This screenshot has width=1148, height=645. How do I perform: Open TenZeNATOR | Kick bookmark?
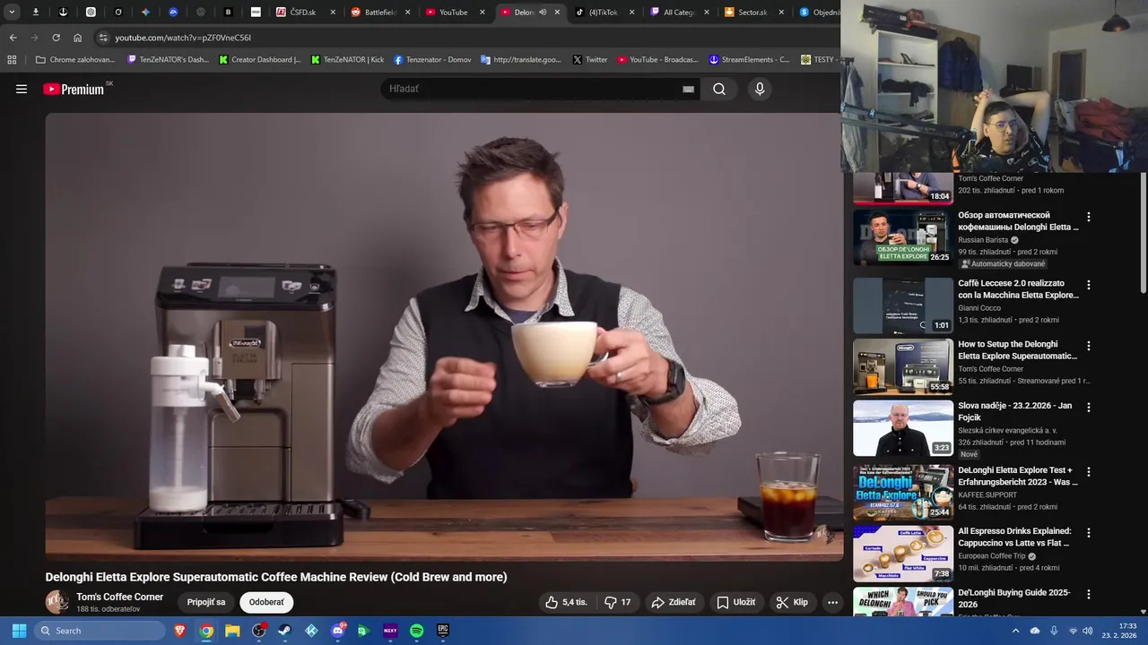(x=348, y=60)
